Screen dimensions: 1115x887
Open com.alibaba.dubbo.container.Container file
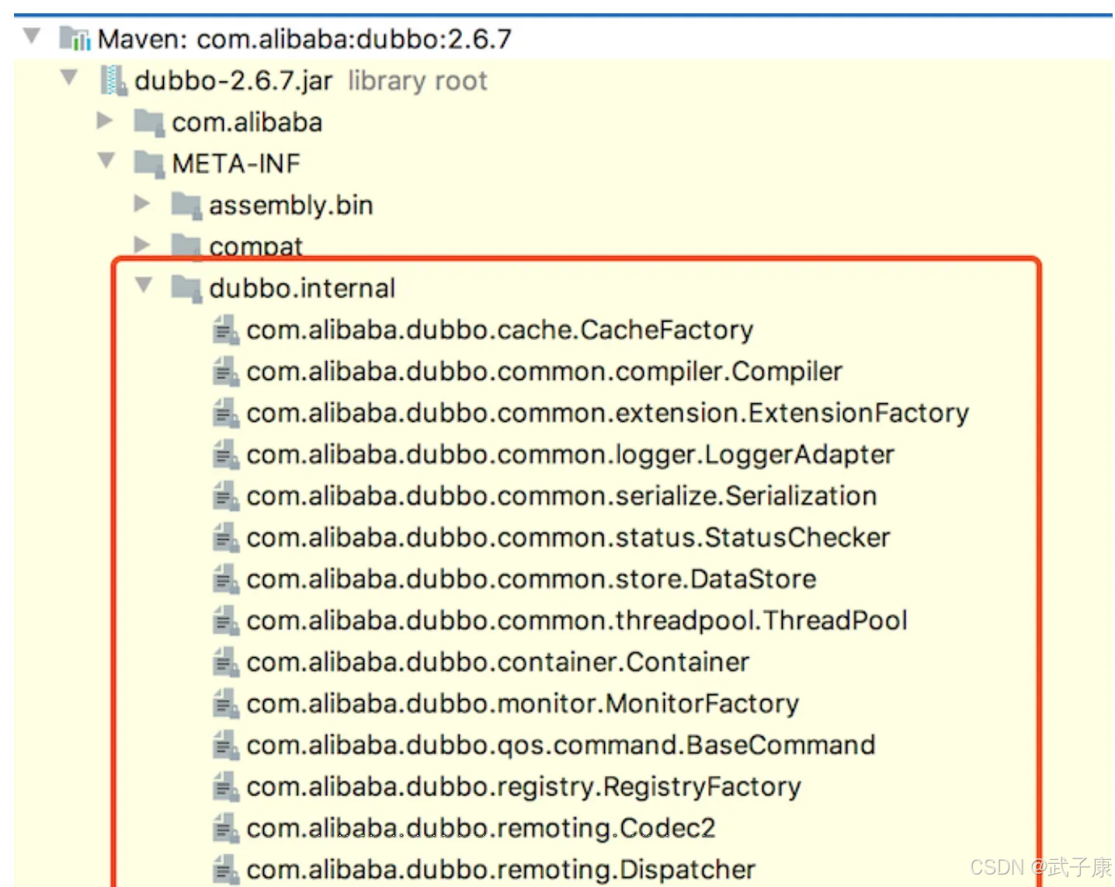pos(498,663)
